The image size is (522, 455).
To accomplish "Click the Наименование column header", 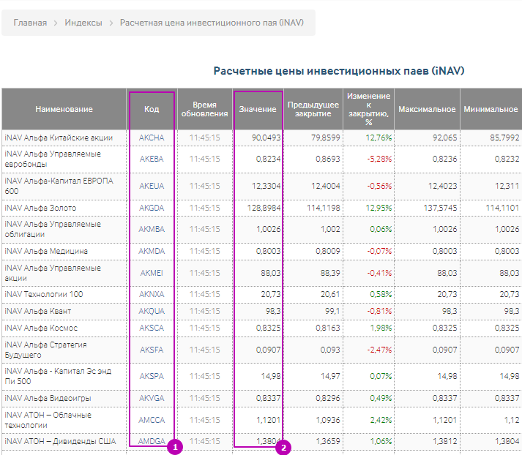I will point(64,109).
